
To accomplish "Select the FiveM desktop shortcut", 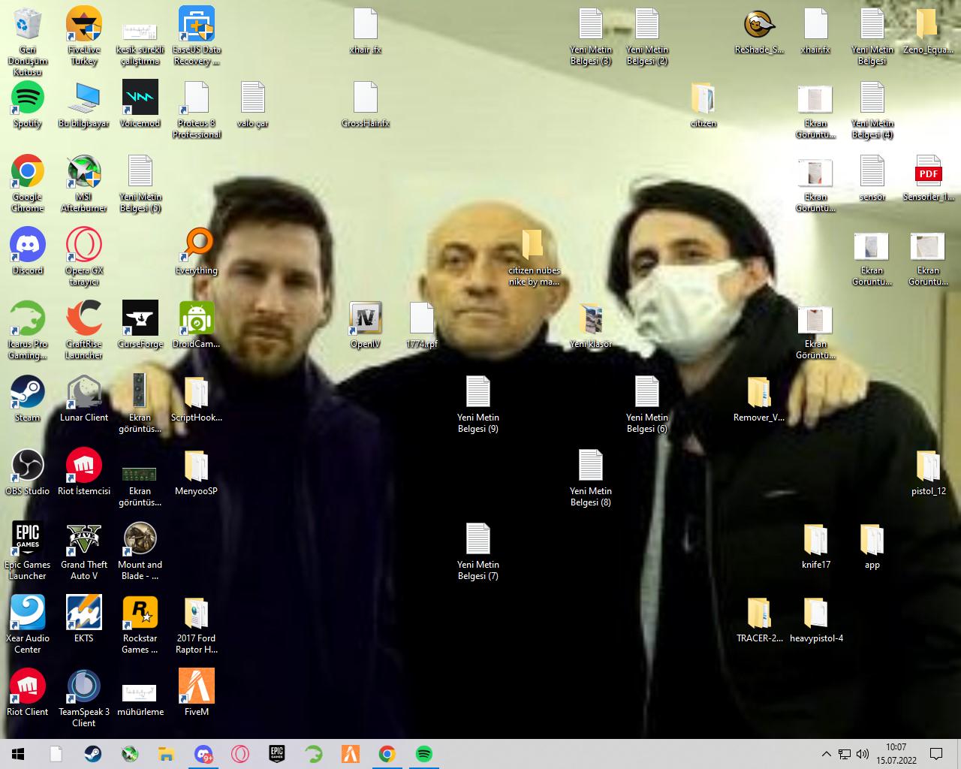I will (x=197, y=692).
